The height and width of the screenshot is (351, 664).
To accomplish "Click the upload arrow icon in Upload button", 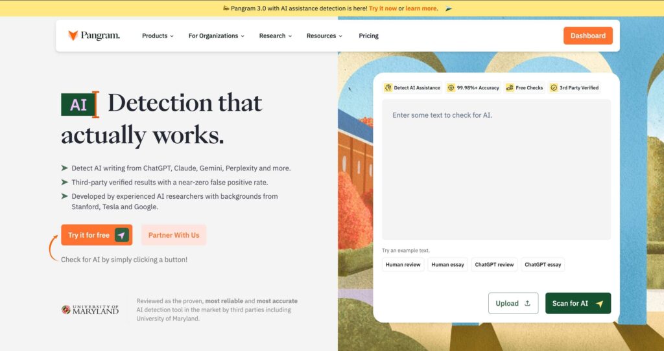I will pos(527,303).
